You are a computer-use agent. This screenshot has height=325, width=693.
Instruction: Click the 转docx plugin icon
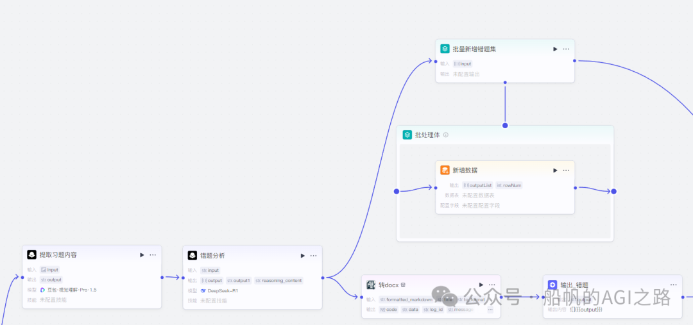point(371,285)
